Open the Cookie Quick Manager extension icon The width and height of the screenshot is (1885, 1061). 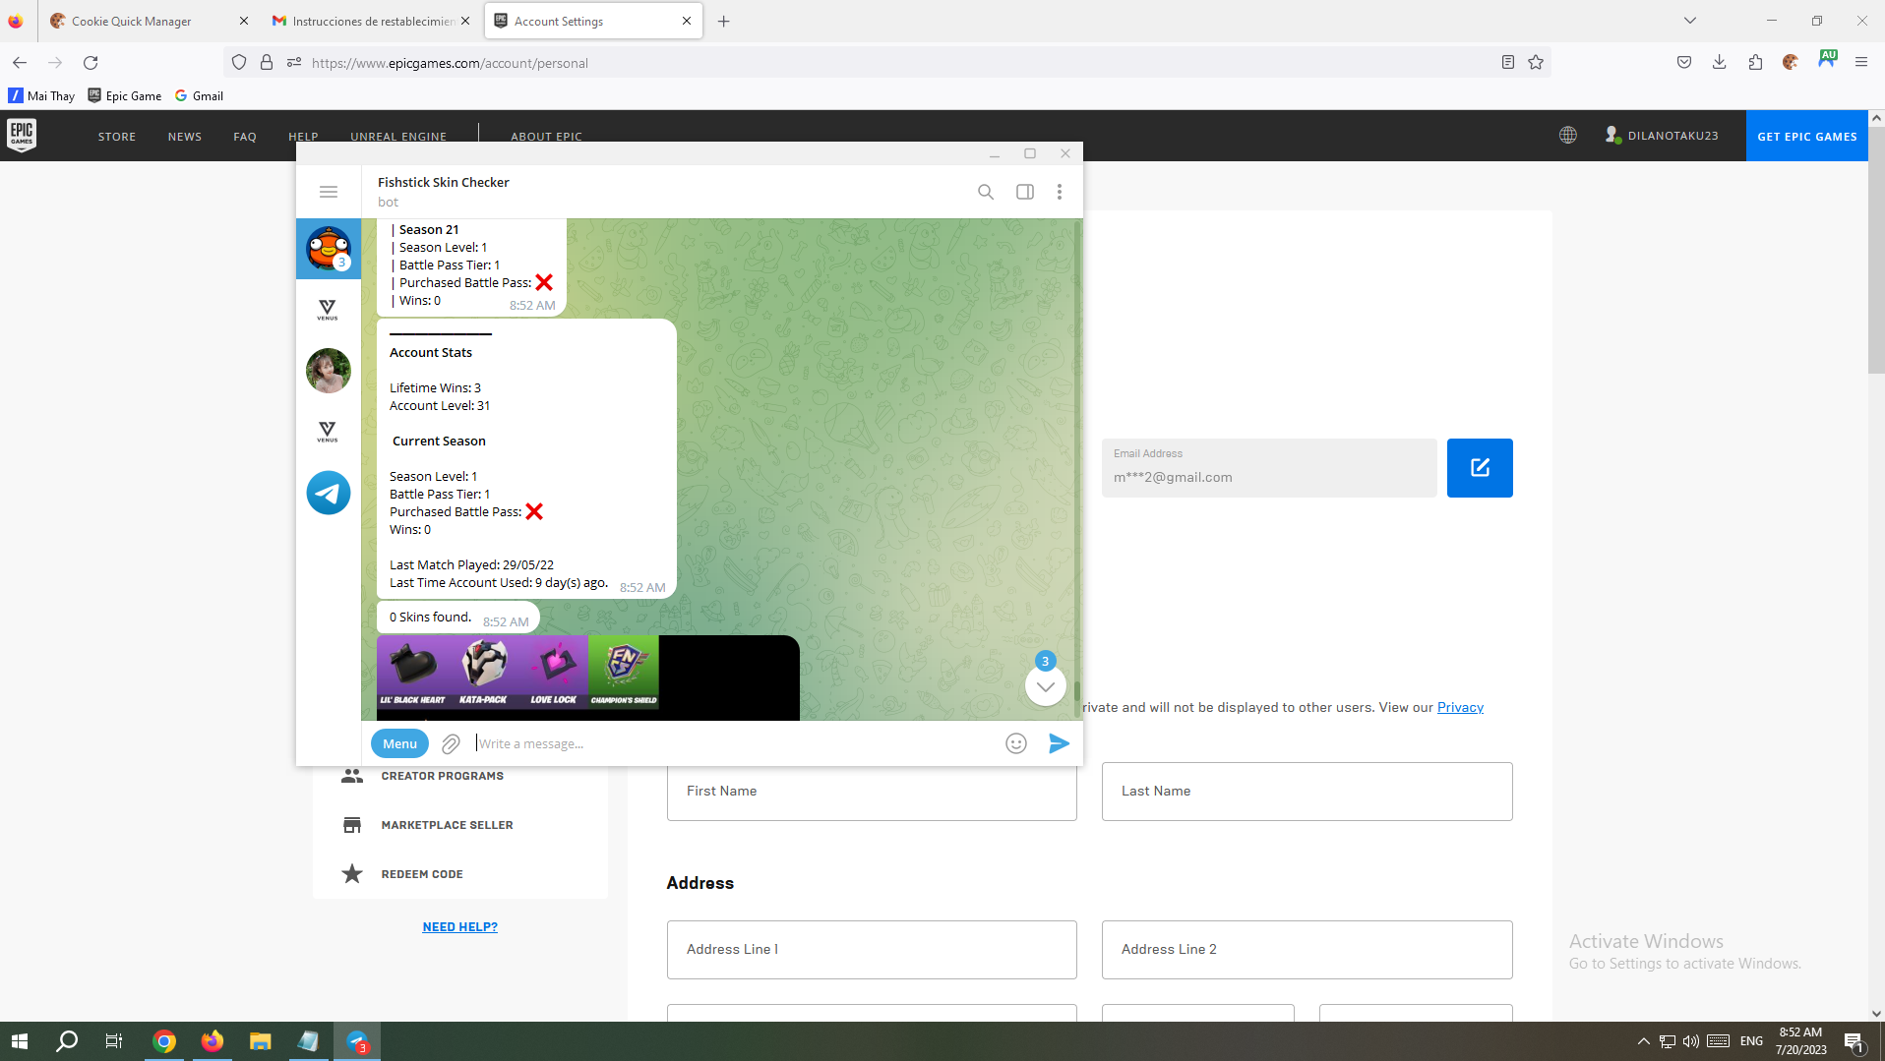[1791, 62]
